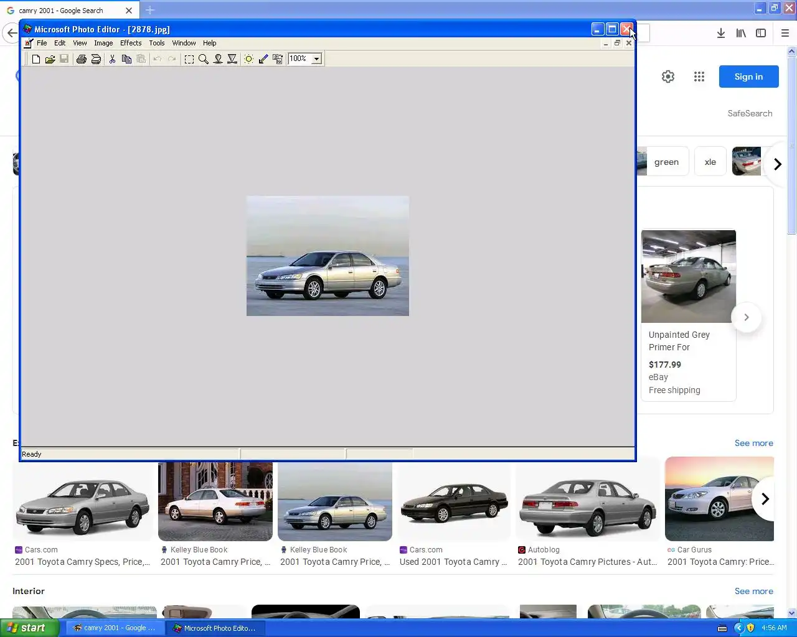
Task: Click Microsoft Photo Editor taskbar button
Action: [215, 628]
